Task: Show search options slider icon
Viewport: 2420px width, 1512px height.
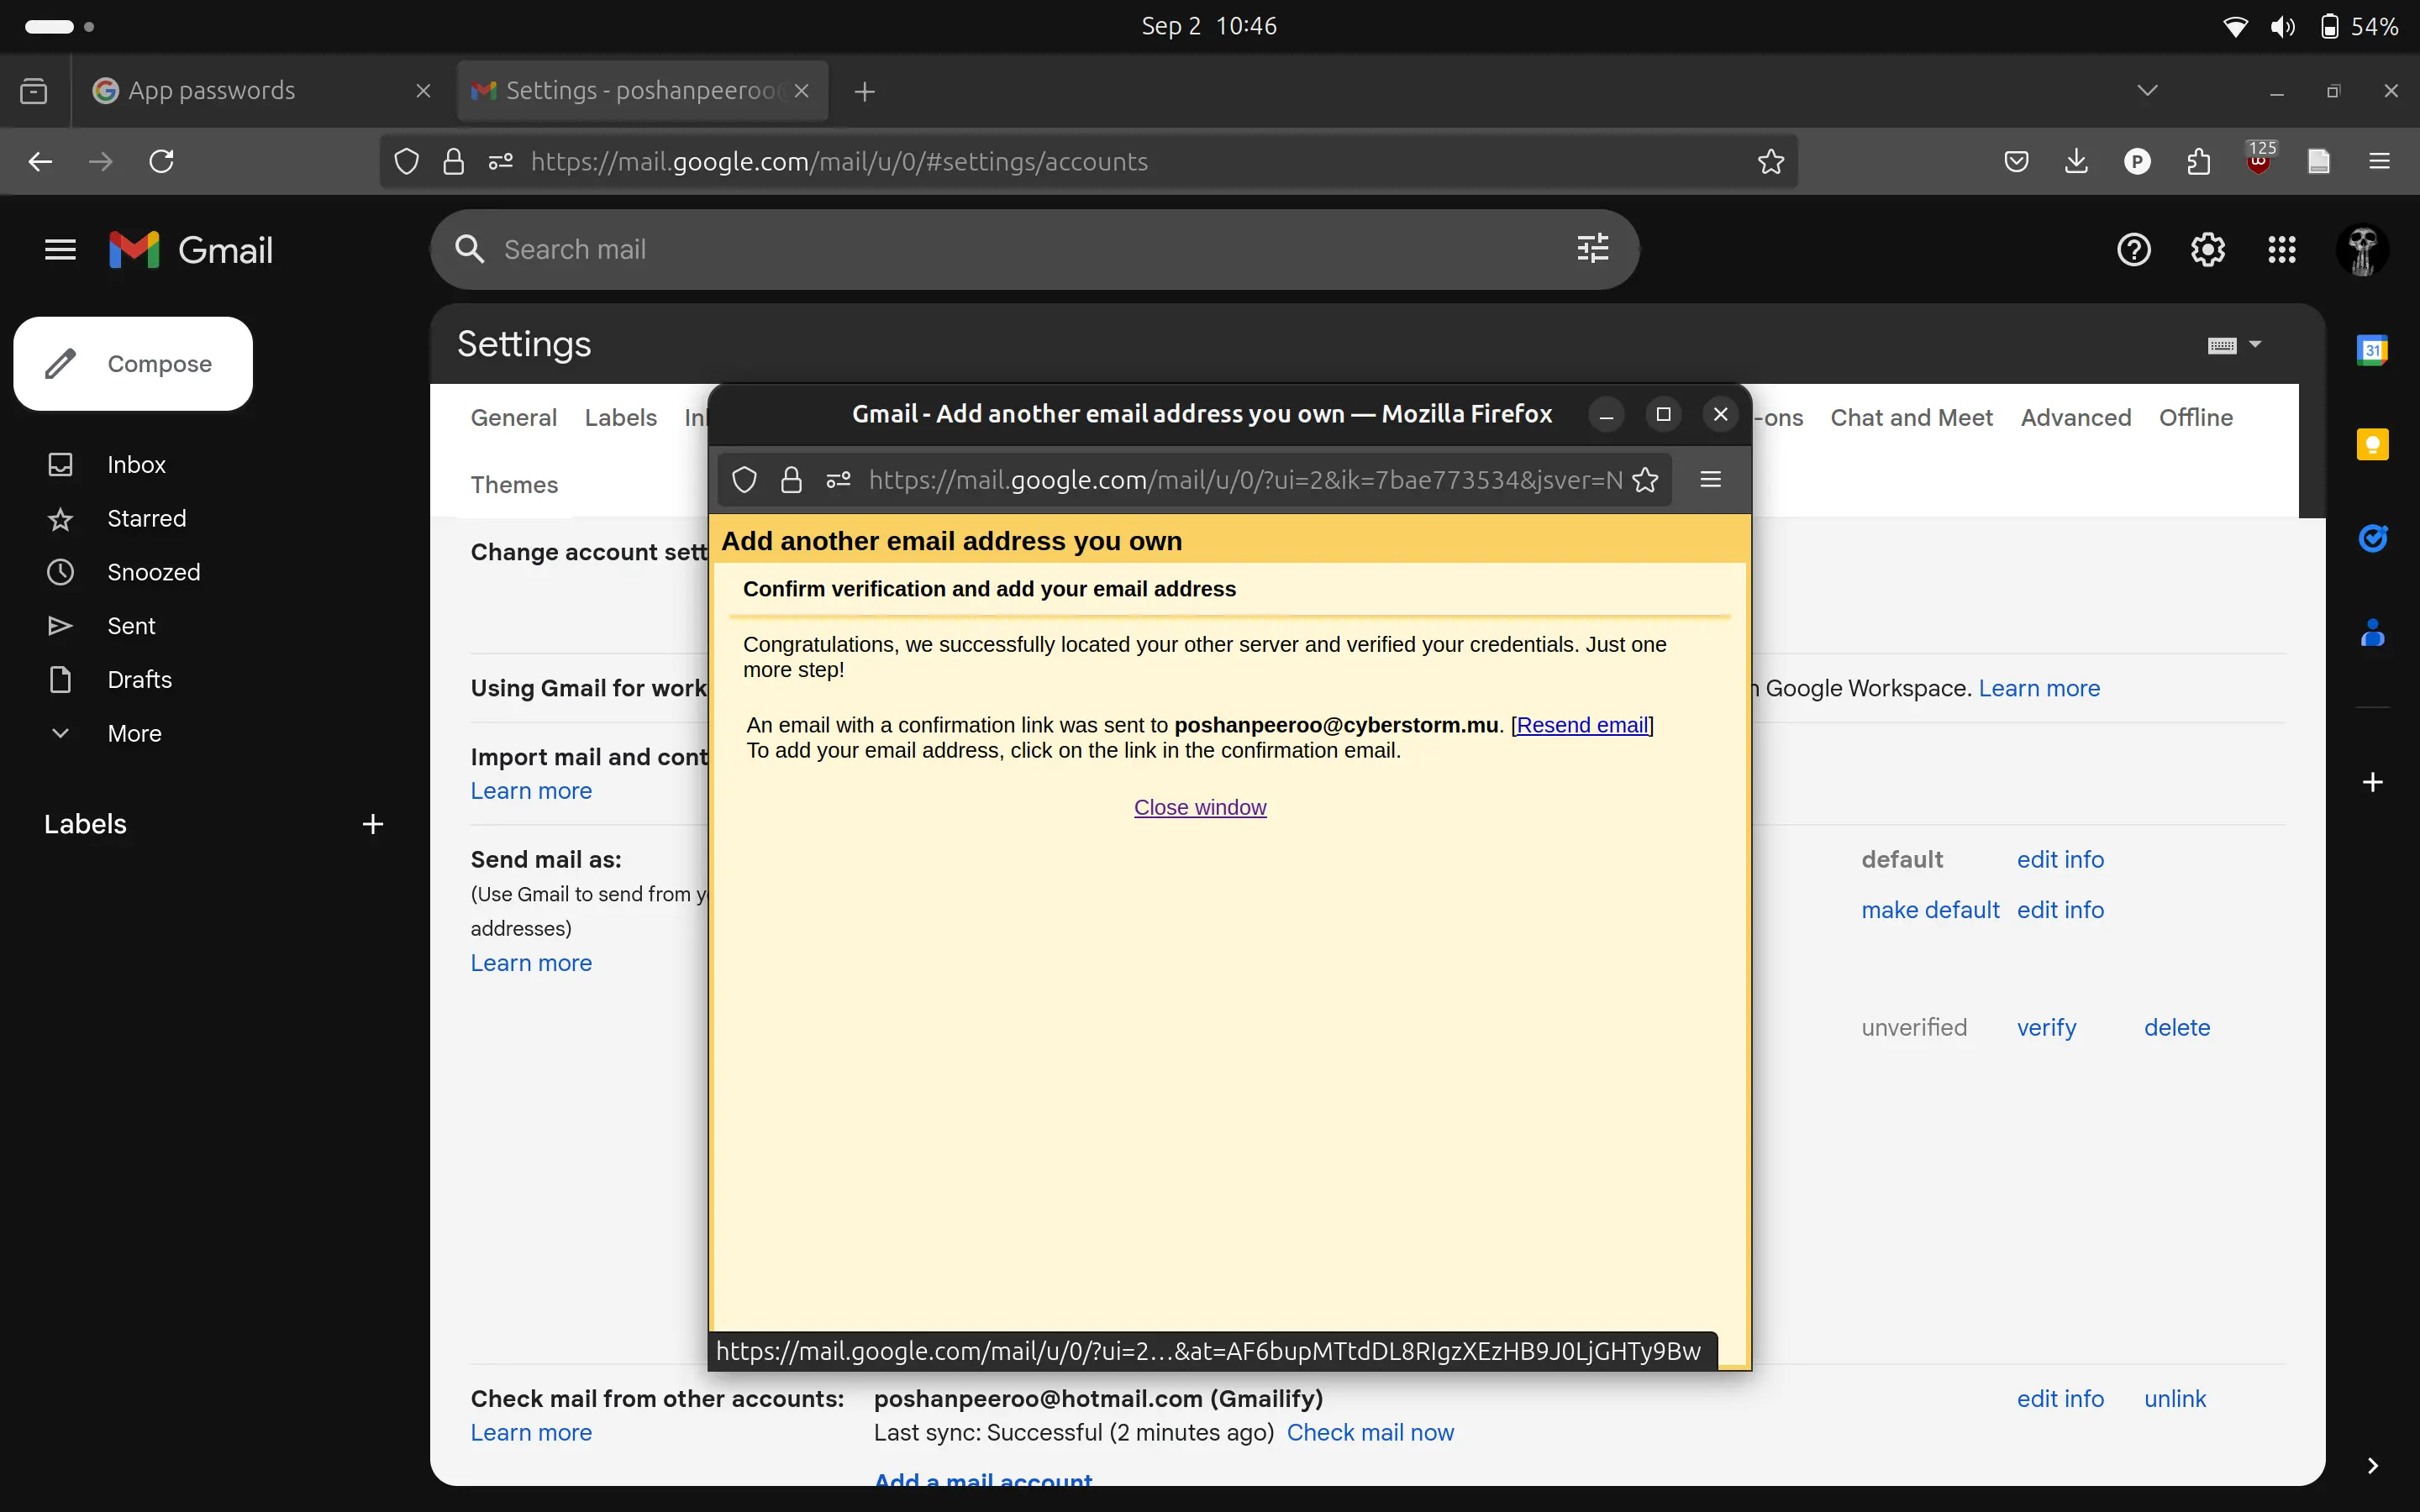Action: click(x=1592, y=248)
